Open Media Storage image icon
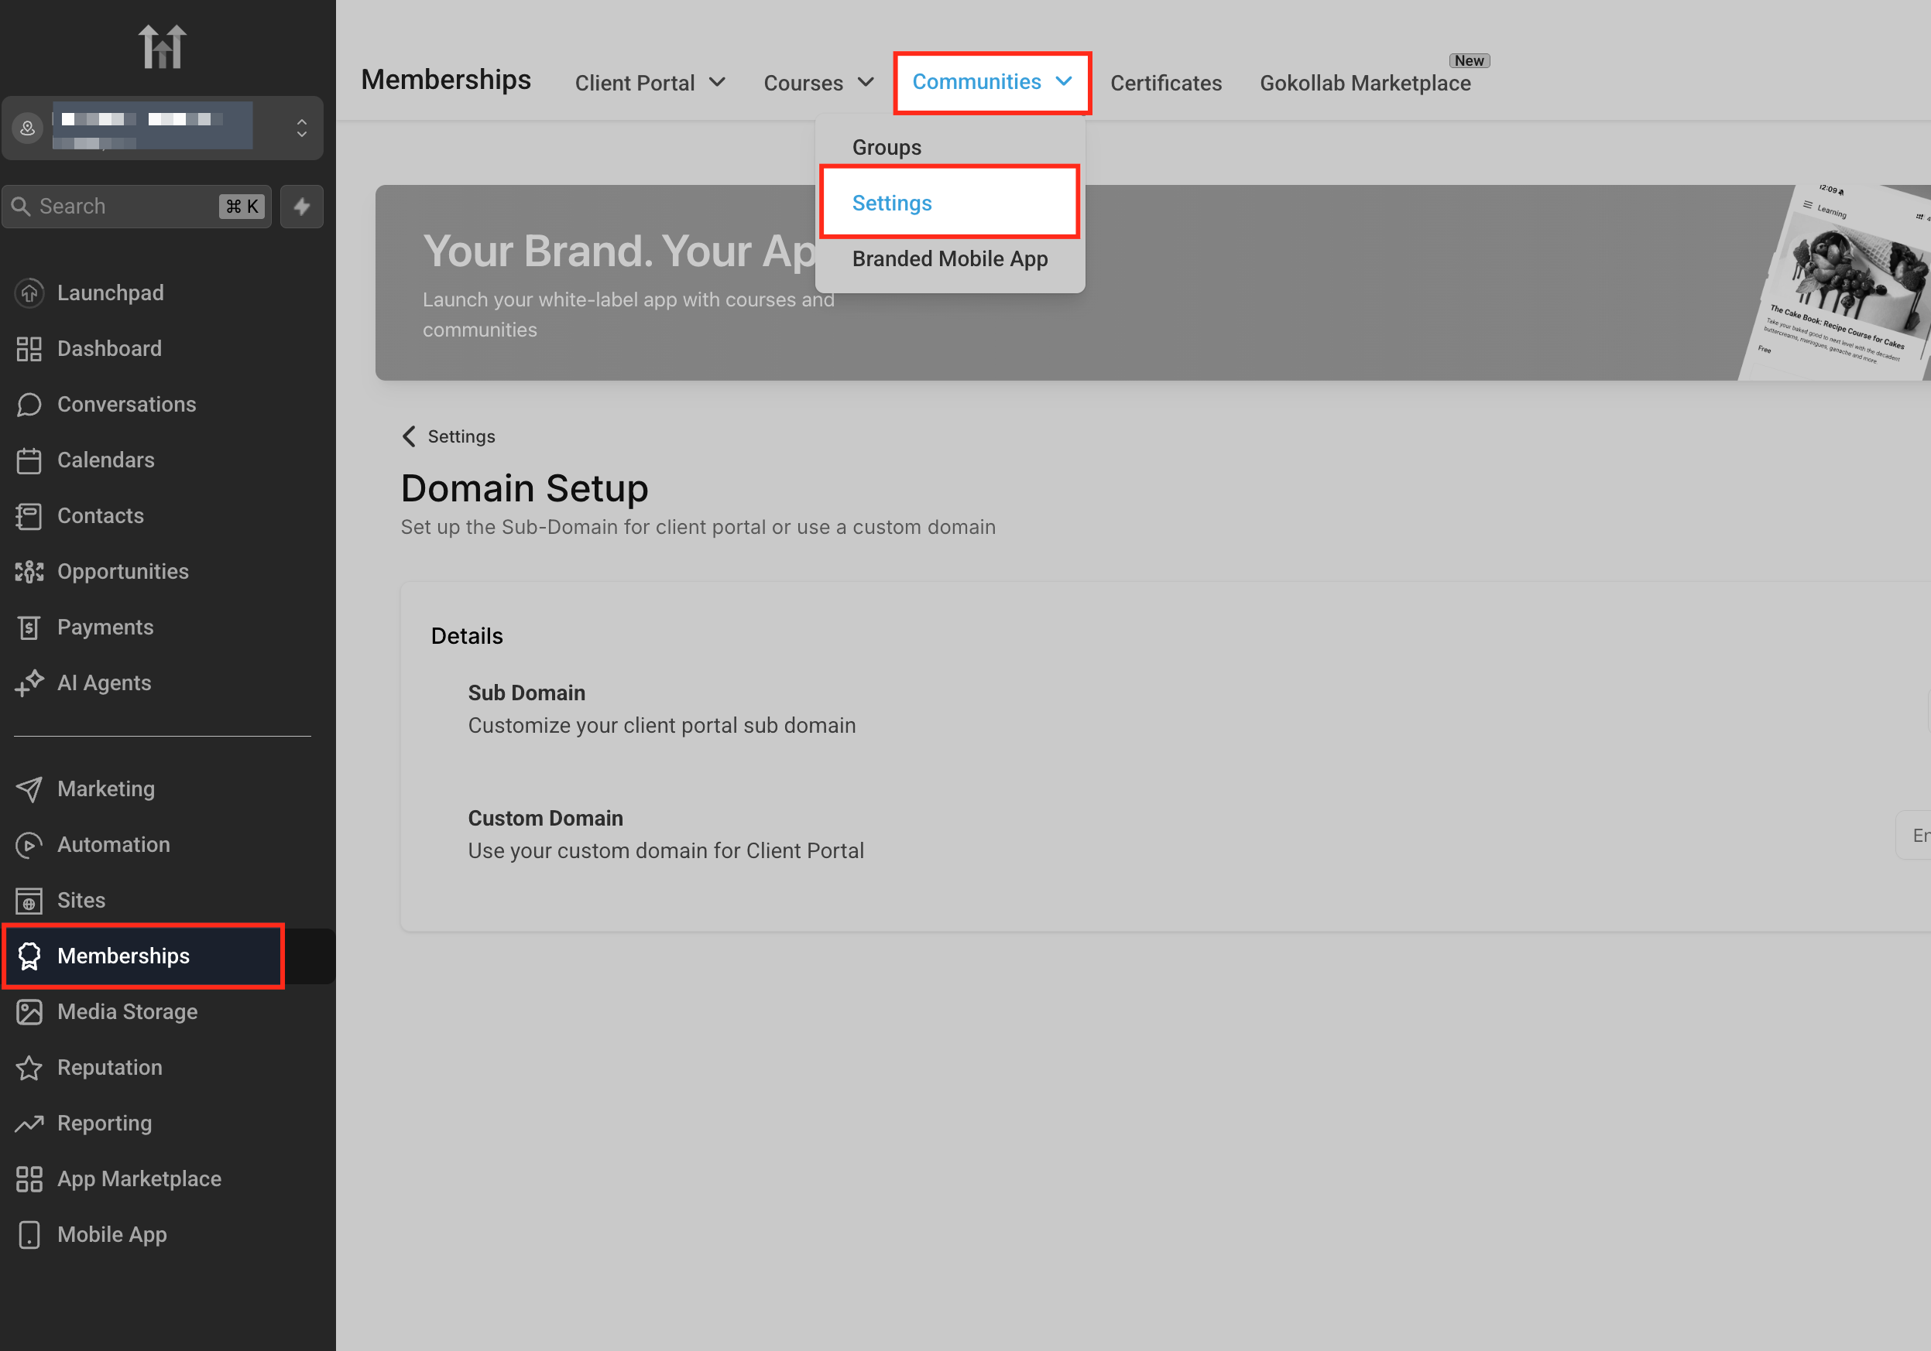 pos(29,1011)
